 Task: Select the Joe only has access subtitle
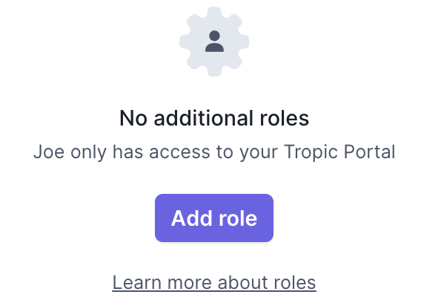pos(214,152)
